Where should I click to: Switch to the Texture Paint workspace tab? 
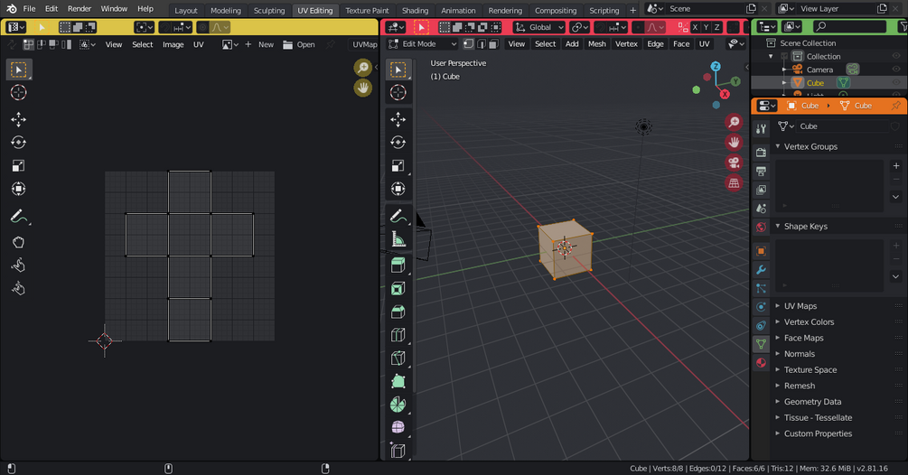point(367,11)
